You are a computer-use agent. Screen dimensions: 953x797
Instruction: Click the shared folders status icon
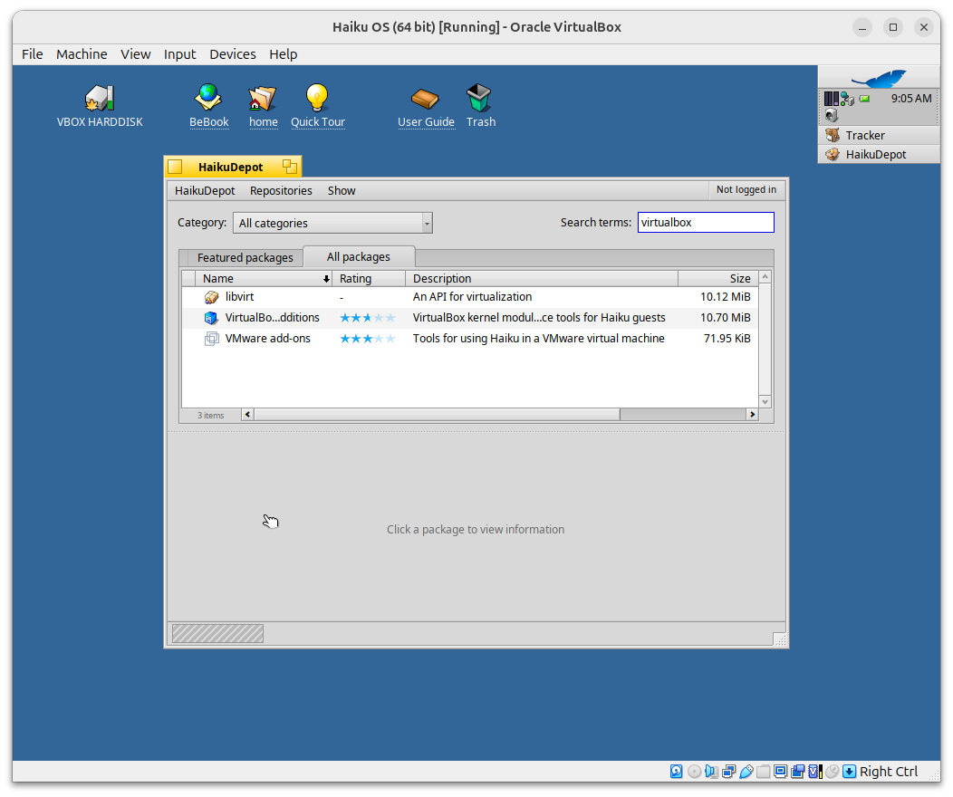[763, 772]
